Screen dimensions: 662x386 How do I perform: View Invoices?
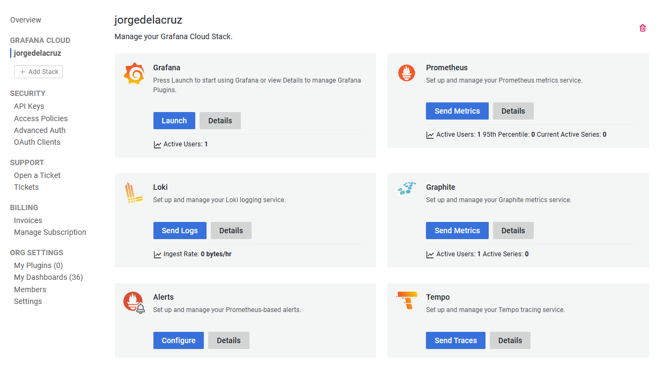[28, 220]
